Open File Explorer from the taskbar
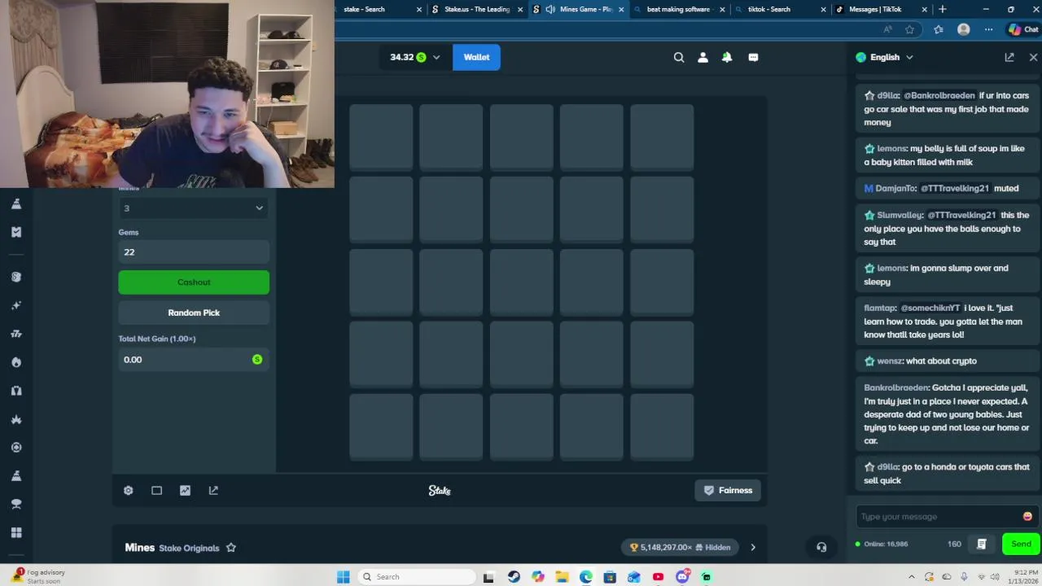Viewport: 1042px width, 586px height. tap(562, 577)
